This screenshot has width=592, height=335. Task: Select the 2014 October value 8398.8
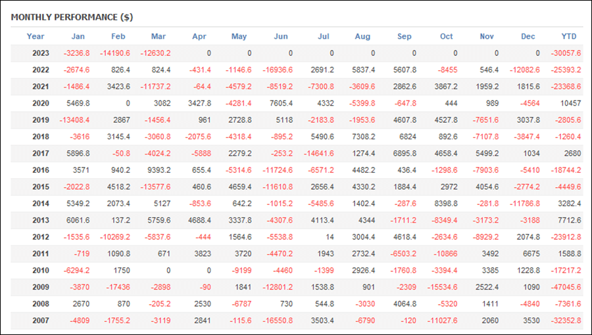pos(445,204)
